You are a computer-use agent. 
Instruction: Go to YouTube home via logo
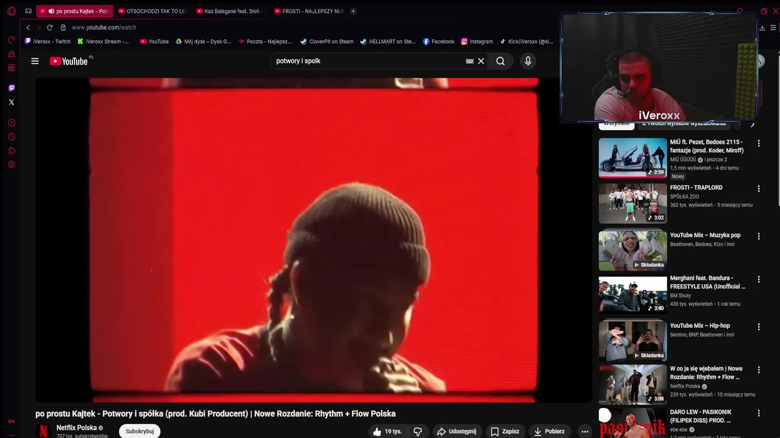(69, 61)
